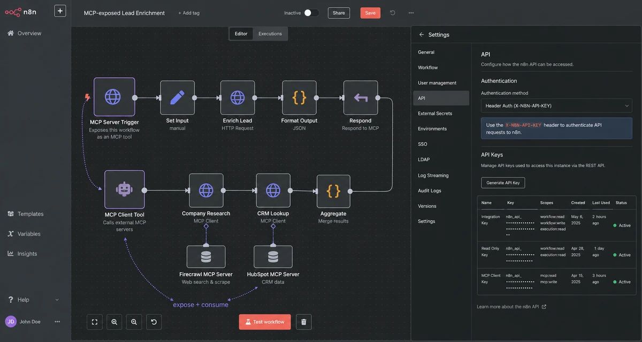Open the workflow more options ellipsis
Image resolution: width=642 pixels, height=342 pixels.
tap(411, 13)
